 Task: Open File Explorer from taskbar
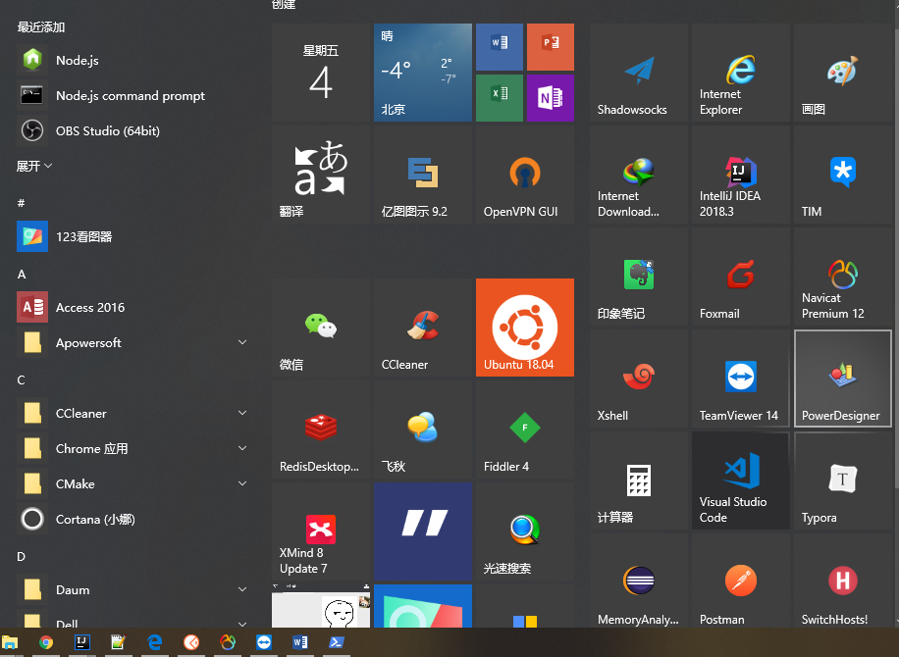click(x=10, y=642)
